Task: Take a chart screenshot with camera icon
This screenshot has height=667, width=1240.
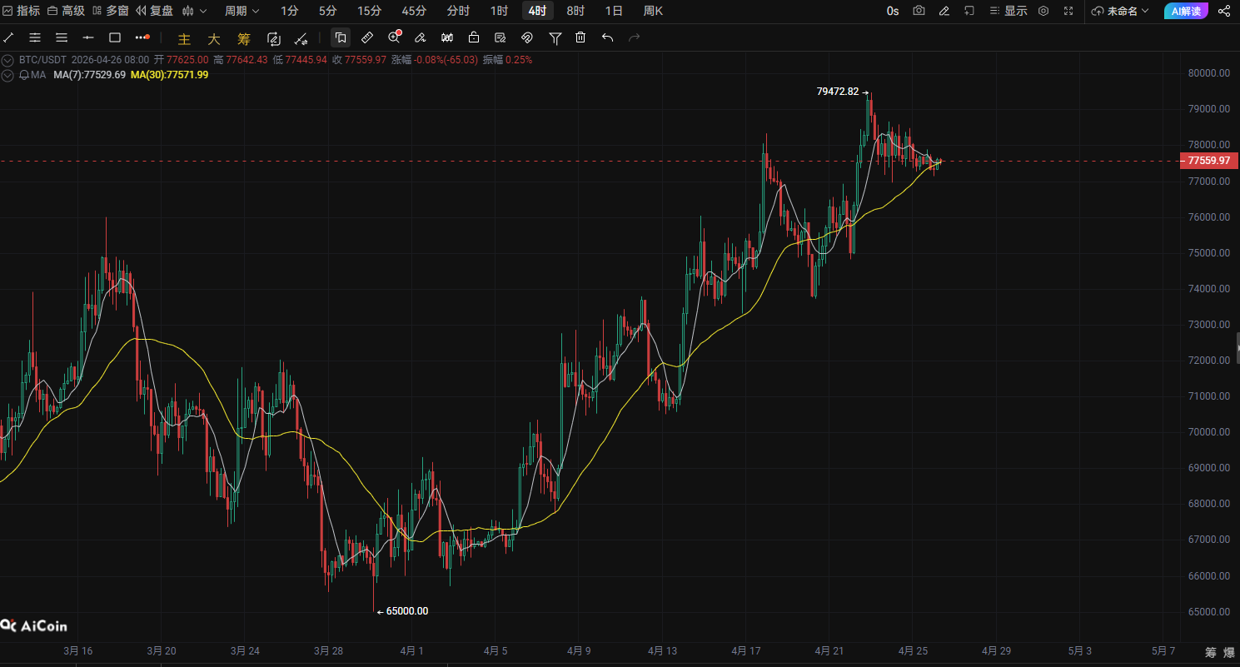Action: [919, 11]
